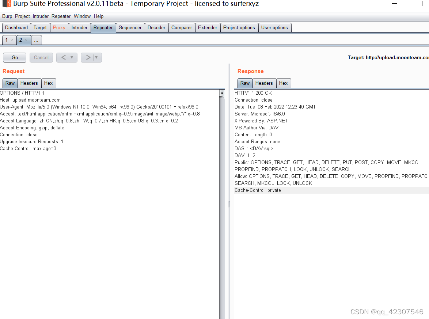Click the Response panel heading

(251, 71)
